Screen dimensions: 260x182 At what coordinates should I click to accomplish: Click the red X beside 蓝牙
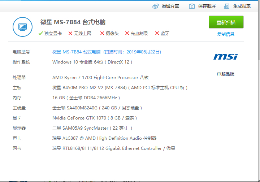157,33
